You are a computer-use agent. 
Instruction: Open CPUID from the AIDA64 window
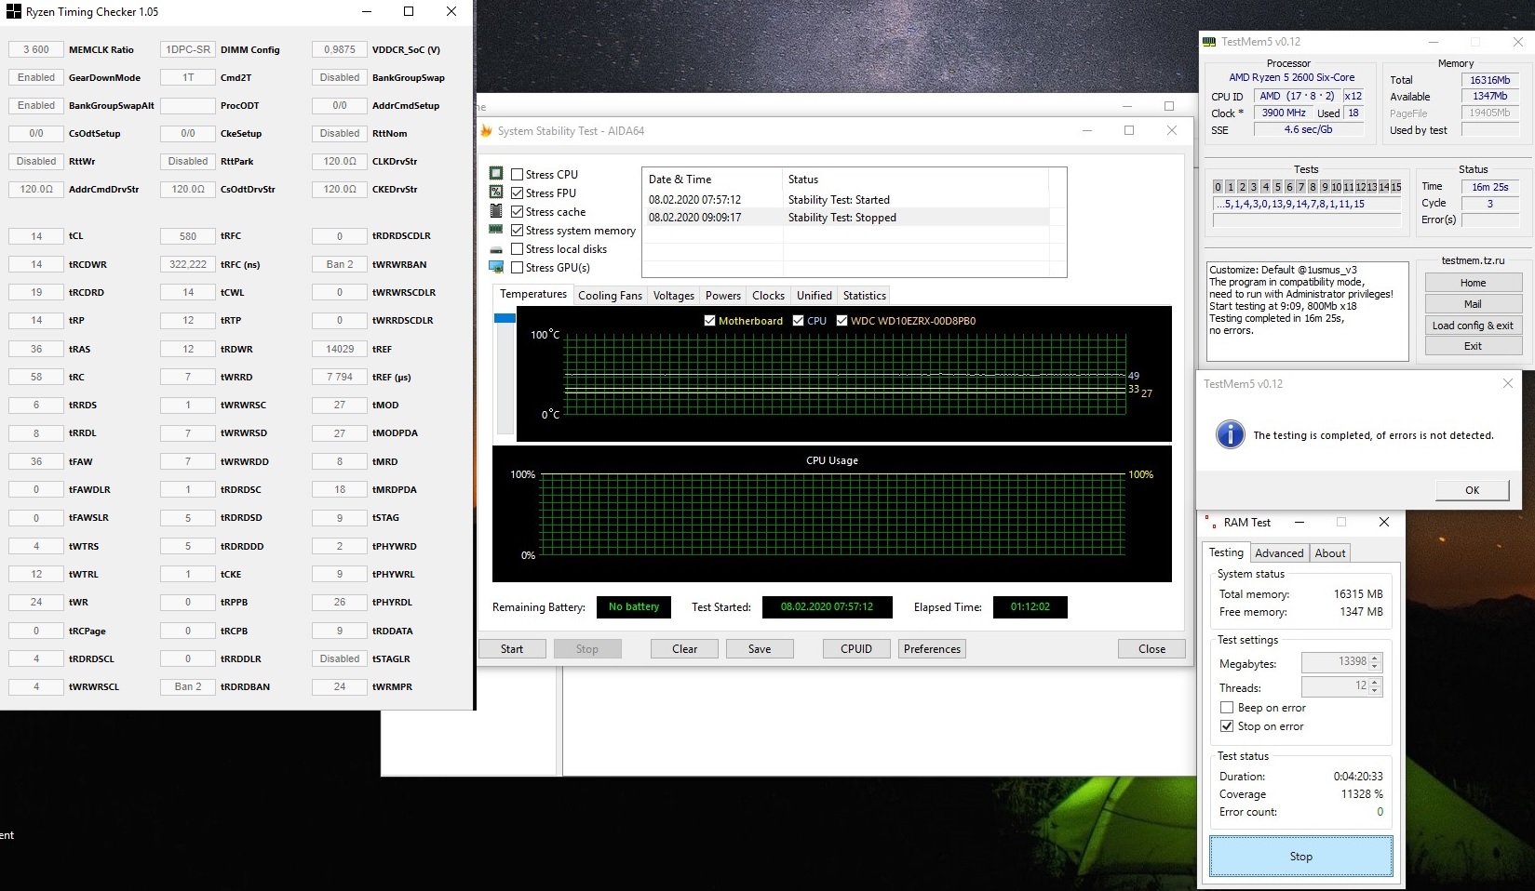856,649
